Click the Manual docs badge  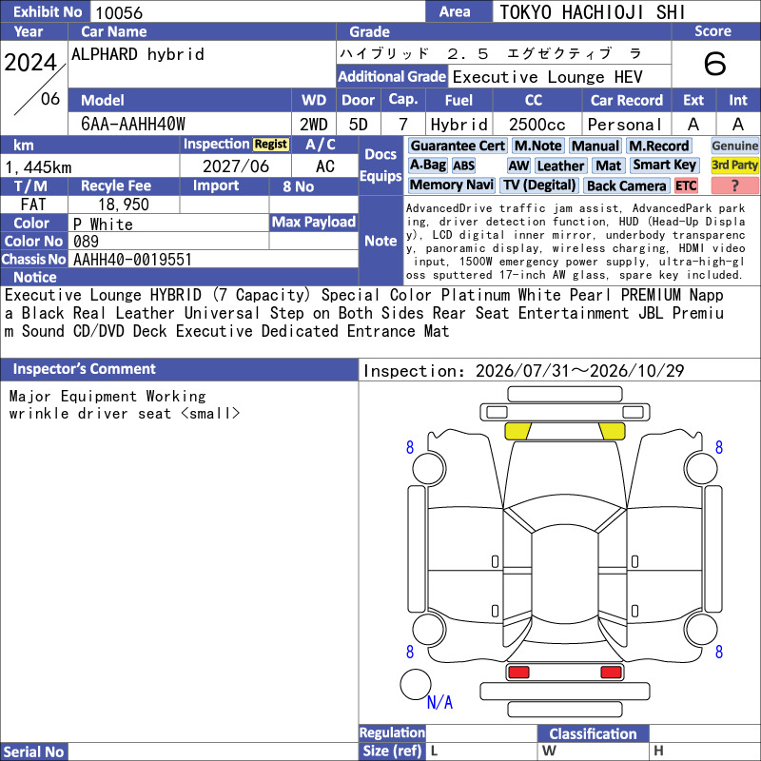click(x=595, y=146)
